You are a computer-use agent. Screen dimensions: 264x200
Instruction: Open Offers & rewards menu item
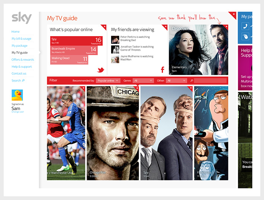[x=23, y=60]
